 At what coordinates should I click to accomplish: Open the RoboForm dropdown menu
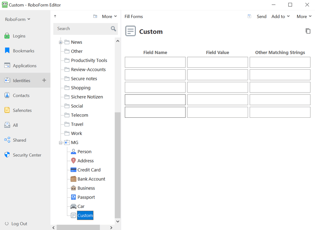pyautogui.click(x=17, y=19)
